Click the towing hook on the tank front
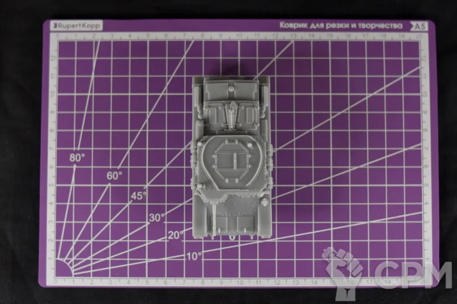The width and height of the screenshot is (457, 304). [x=234, y=237]
